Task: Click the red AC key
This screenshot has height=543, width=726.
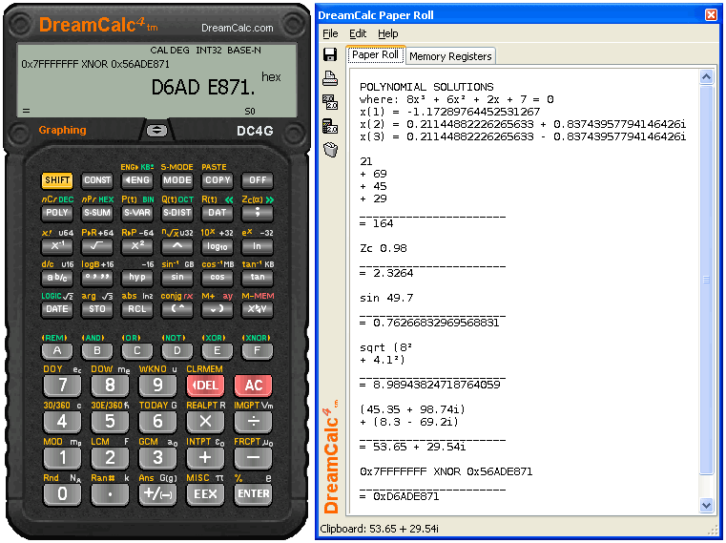Action: point(253,385)
